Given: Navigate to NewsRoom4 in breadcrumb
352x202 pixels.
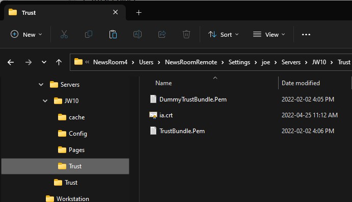Looking at the screenshot, I should coord(110,62).
